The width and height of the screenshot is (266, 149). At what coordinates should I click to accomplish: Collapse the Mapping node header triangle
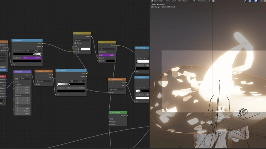pos(15,72)
